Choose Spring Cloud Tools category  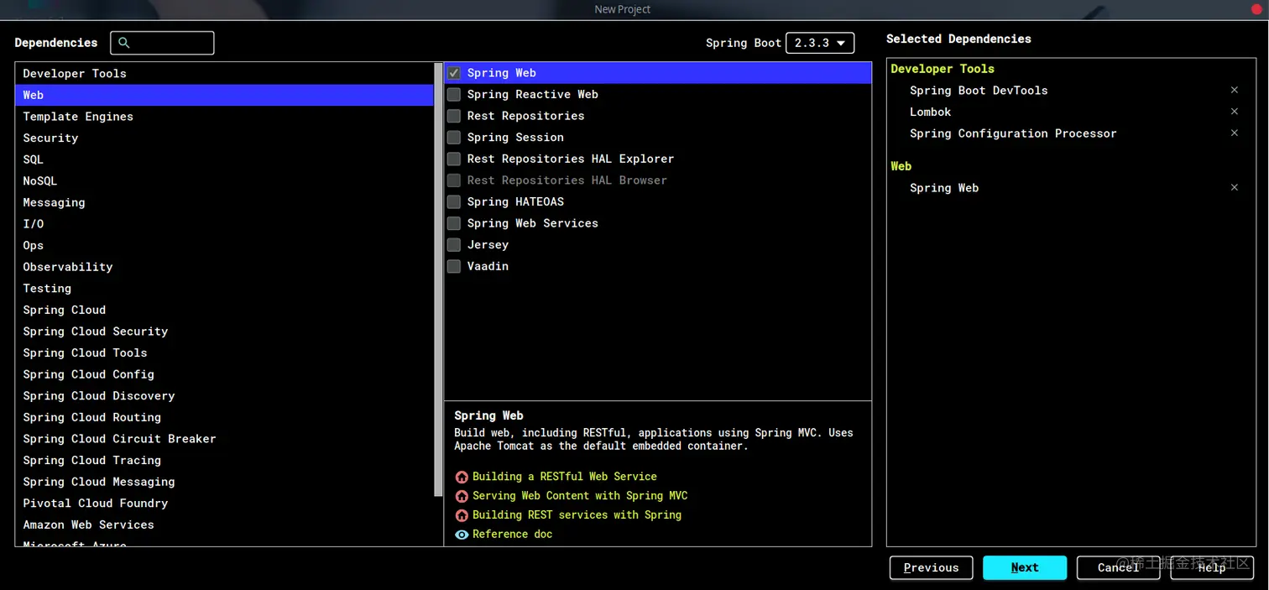coord(225,352)
